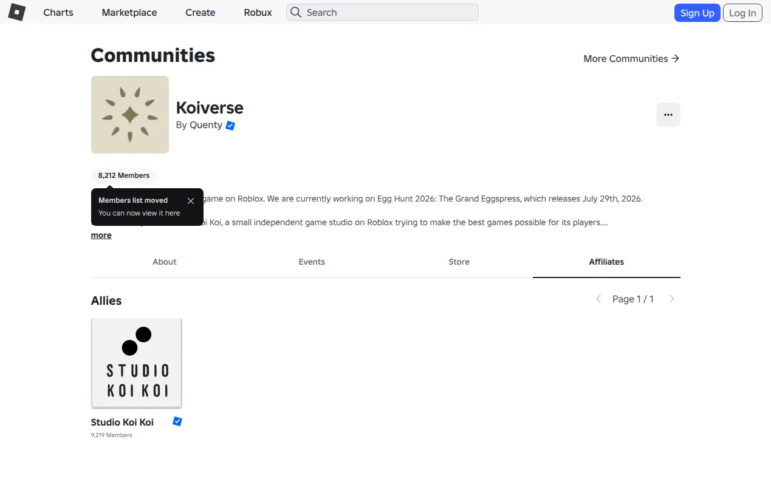
Task: Click the Allies section heading
Action: 106,301
